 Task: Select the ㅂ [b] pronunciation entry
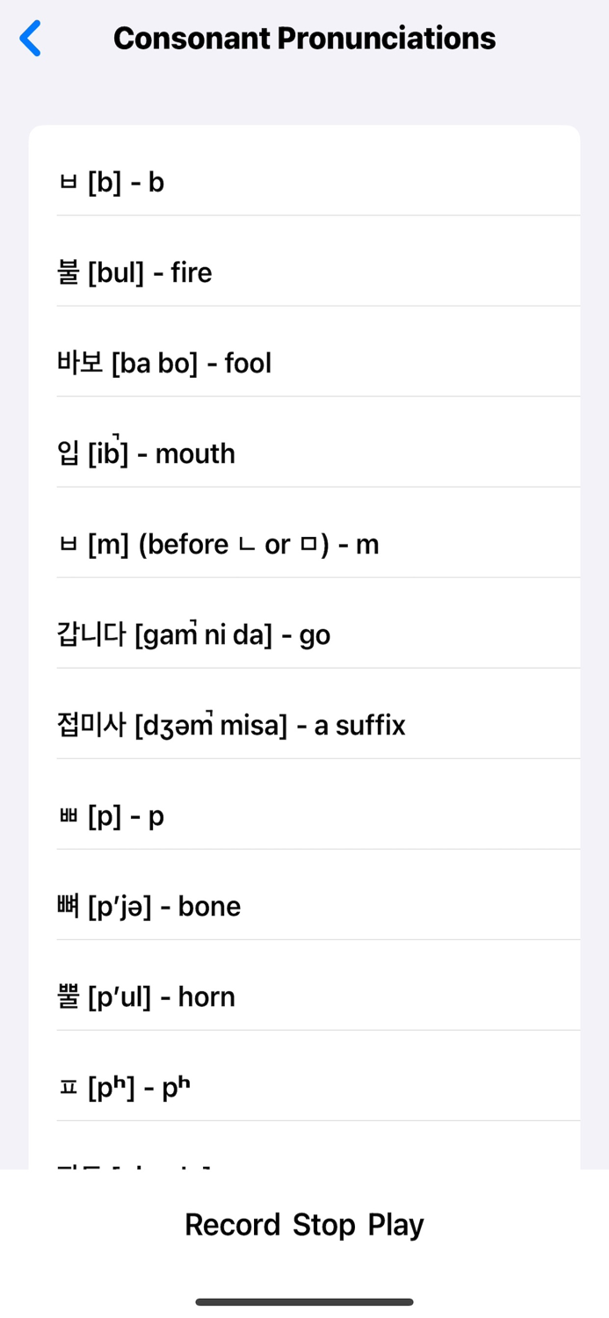pos(304,182)
